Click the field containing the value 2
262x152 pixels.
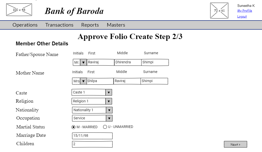pyautogui.click(x=92, y=144)
